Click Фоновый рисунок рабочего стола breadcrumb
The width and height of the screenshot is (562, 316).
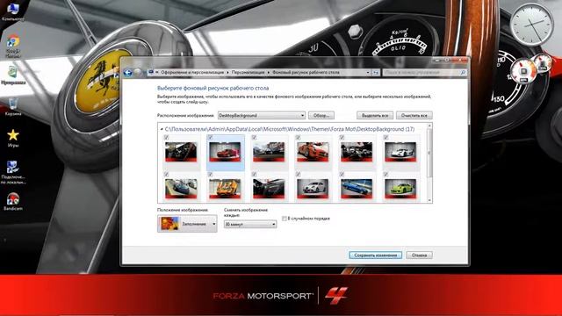click(x=306, y=73)
